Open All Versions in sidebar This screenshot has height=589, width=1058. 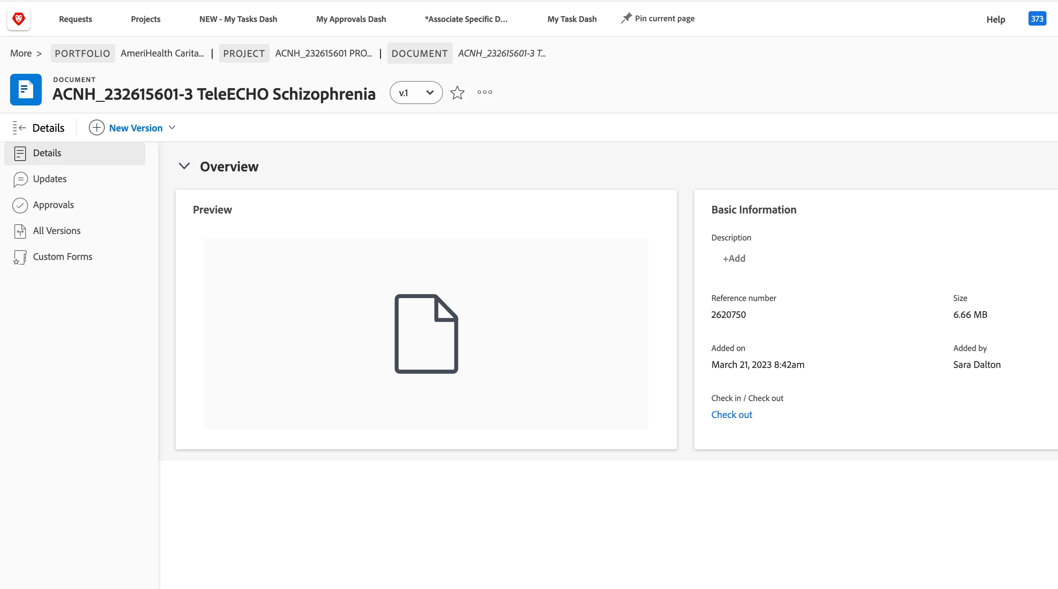pyautogui.click(x=56, y=230)
